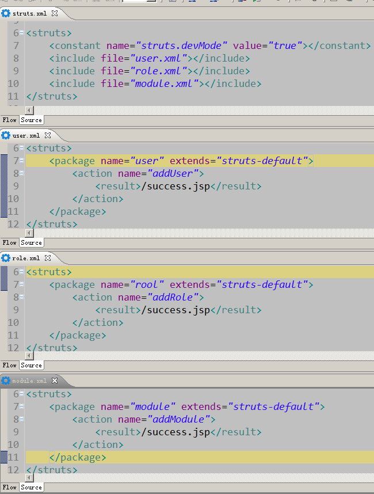This screenshot has width=374, height=494.
Task: Click the highlighted opening struts tag in role.xml
Action: tap(49, 272)
